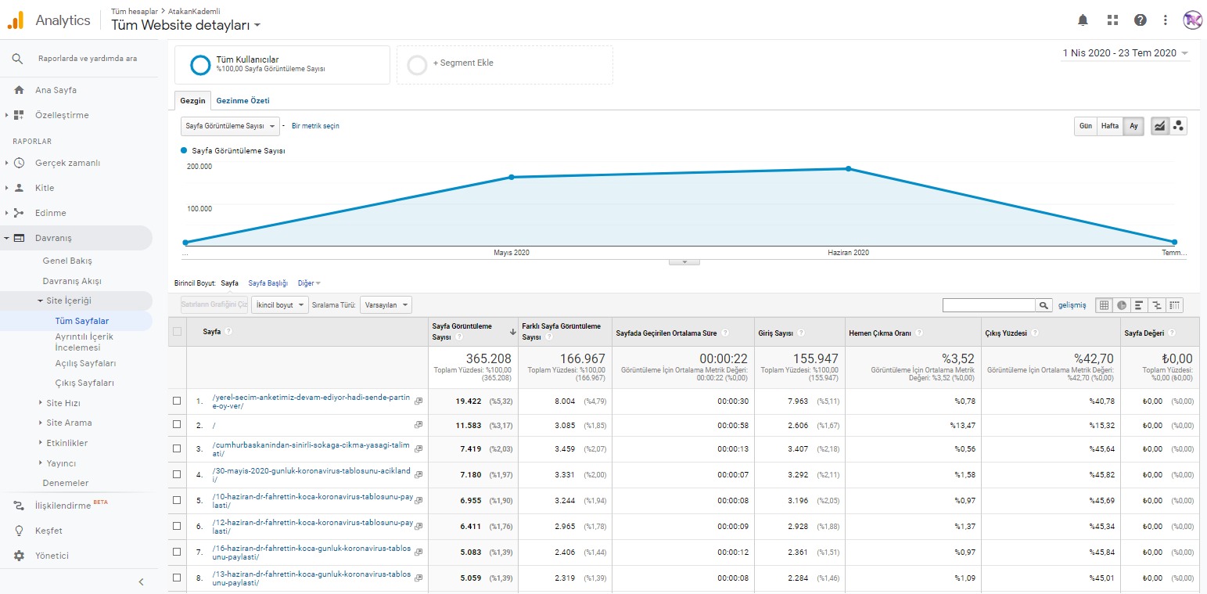Open the notifications bell icon
The width and height of the screenshot is (1207, 594).
click(x=1083, y=20)
